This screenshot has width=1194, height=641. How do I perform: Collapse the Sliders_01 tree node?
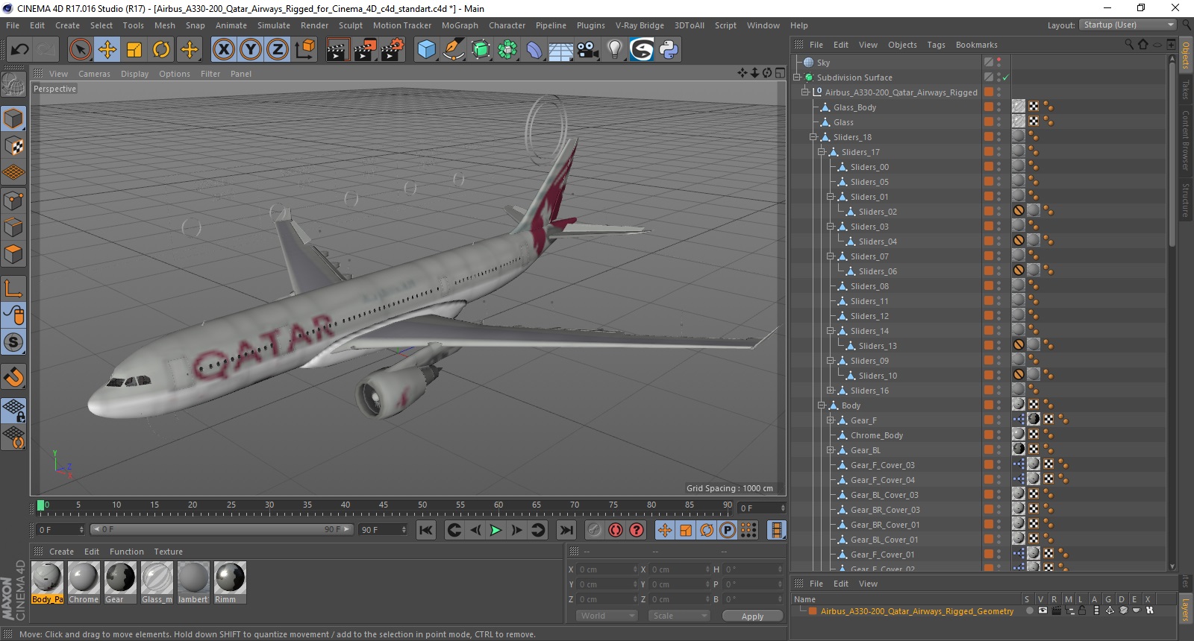[x=830, y=197]
